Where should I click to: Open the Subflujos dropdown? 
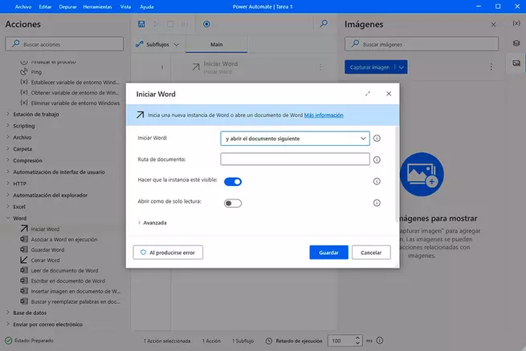157,44
